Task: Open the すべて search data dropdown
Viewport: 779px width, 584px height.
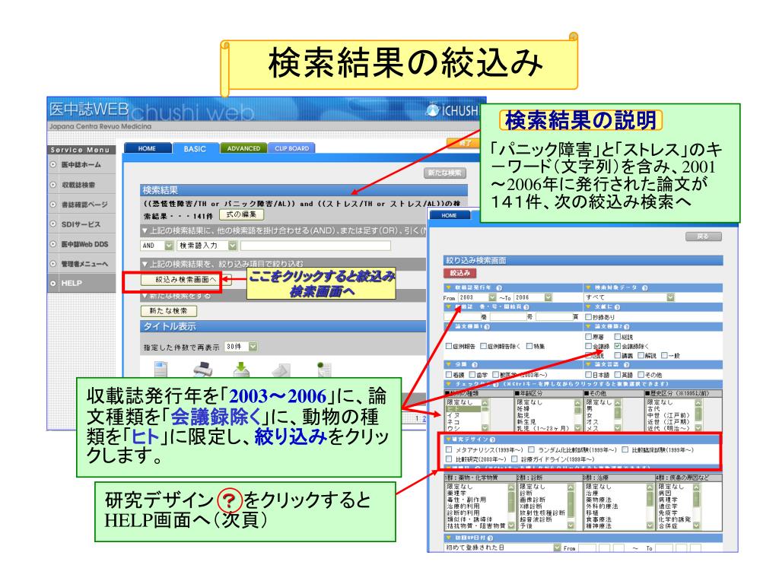Action: pyautogui.click(x=629, y=297)
